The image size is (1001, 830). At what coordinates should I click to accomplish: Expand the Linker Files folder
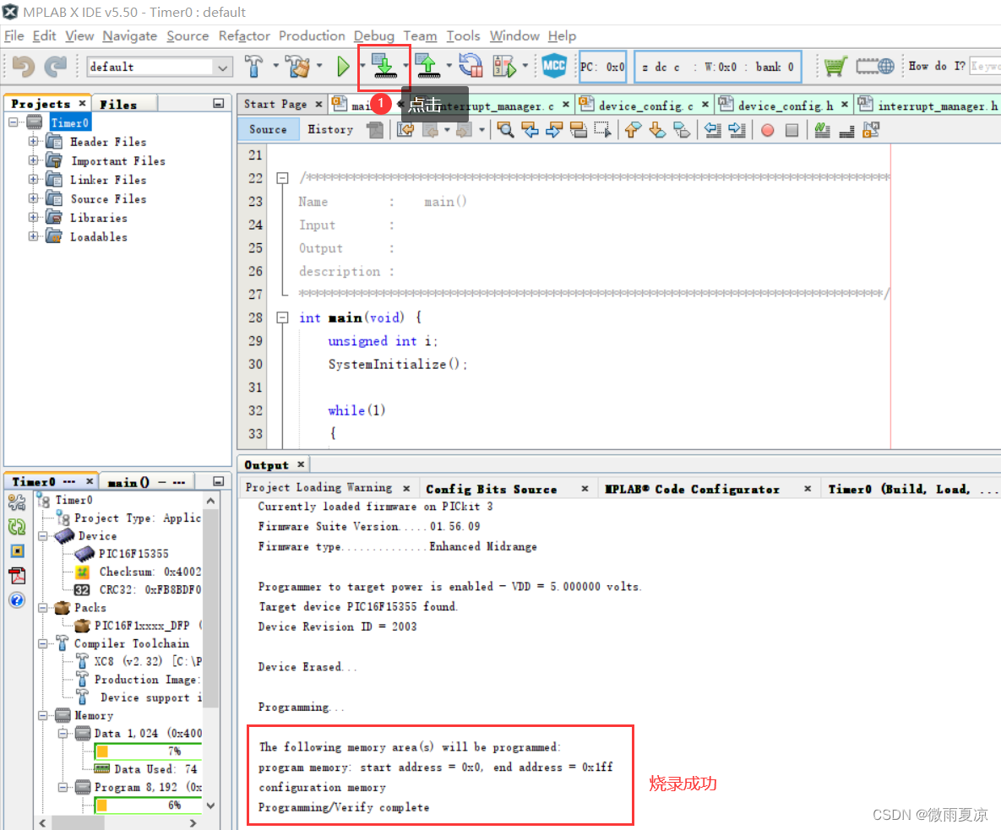point(33,179)
